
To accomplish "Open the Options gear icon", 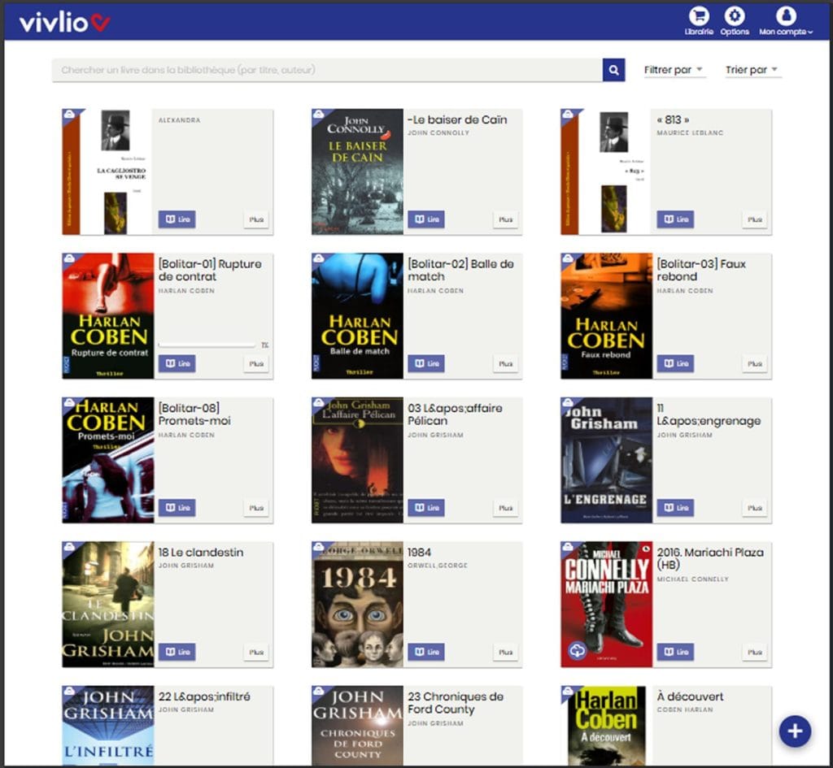I will click(x=735, y=16).
